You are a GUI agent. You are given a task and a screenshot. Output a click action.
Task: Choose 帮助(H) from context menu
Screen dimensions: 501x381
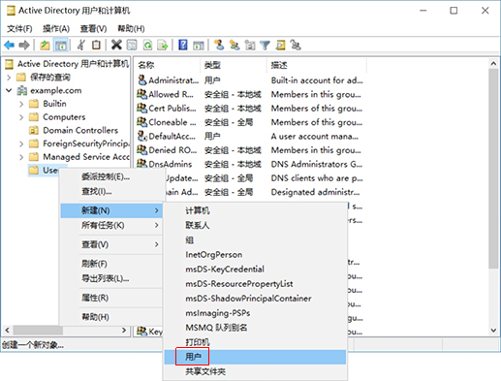[x=110, y=317]
